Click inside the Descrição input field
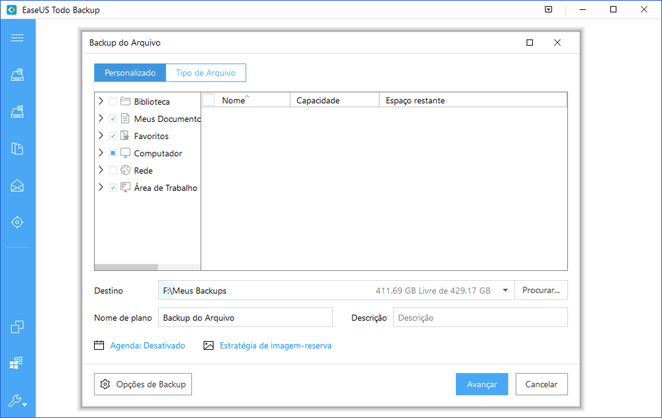Image resolution: width=662 pixels, height=418 pixels. [x=480, y=317]
